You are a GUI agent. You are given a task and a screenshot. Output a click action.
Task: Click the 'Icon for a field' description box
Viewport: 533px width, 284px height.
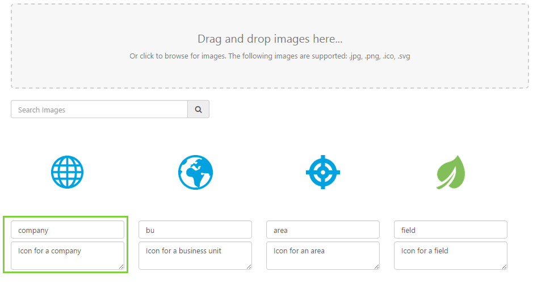(x=451, y=255)
